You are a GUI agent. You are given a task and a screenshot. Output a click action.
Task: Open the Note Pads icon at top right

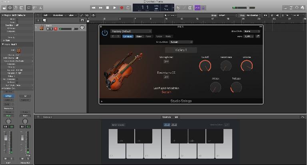pos(291,8)
